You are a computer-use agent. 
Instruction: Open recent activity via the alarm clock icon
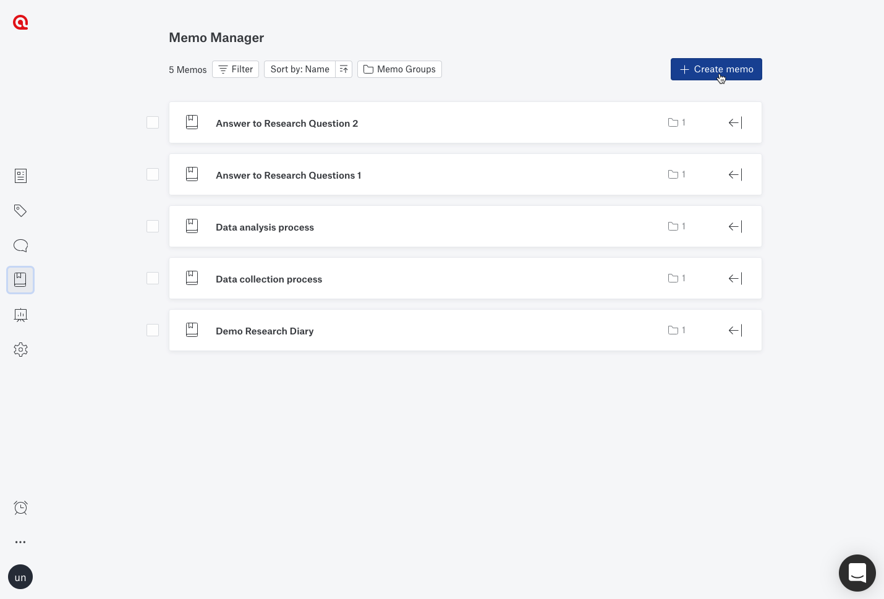click(x=20, y=508)
